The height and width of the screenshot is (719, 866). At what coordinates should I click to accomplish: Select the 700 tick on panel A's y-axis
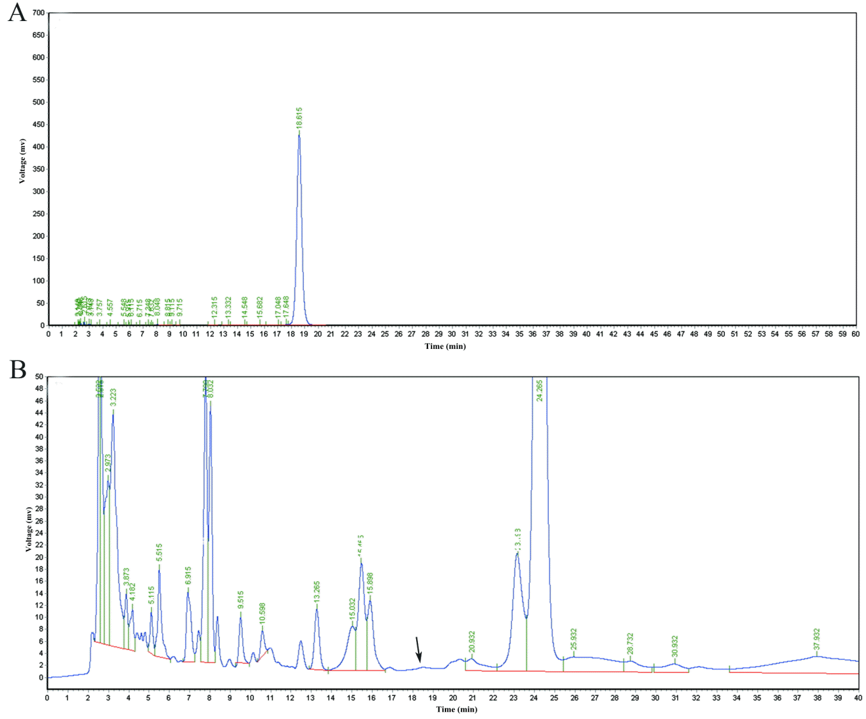(x=38, y=13)
